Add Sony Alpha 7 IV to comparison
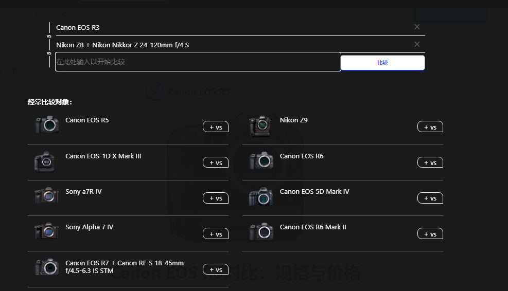 pos(215,234)
